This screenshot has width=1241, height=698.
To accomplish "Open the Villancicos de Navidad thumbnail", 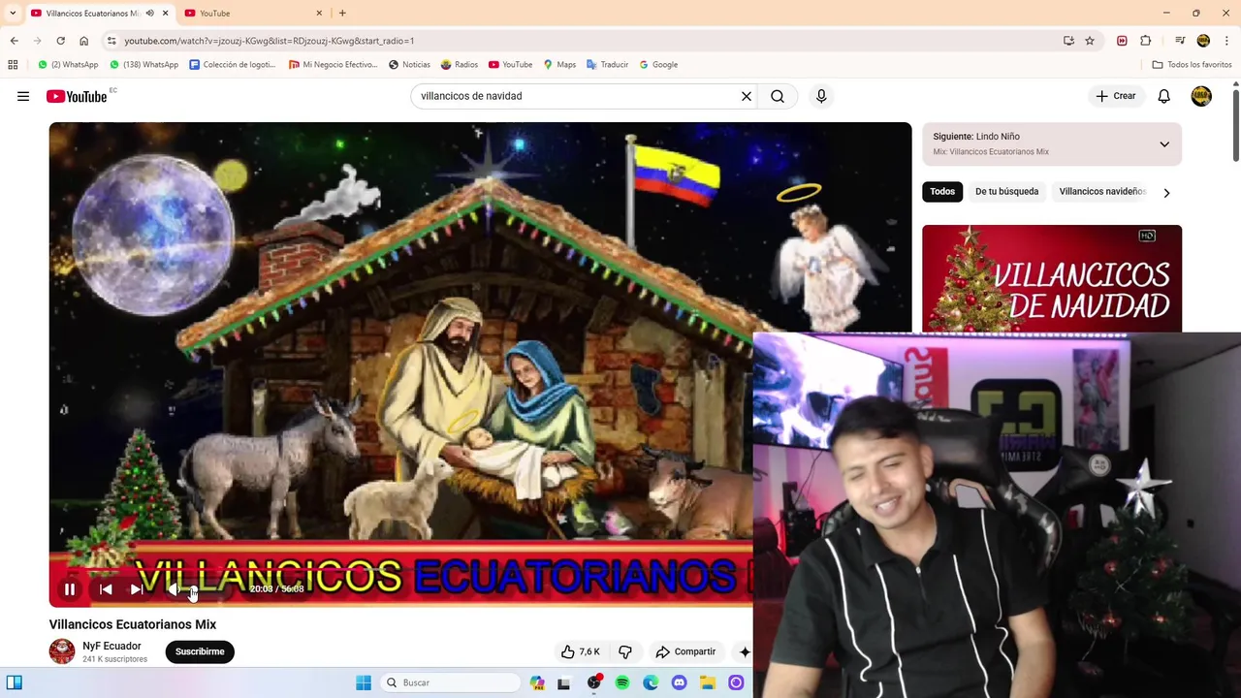I will [x=1052, y=279].
